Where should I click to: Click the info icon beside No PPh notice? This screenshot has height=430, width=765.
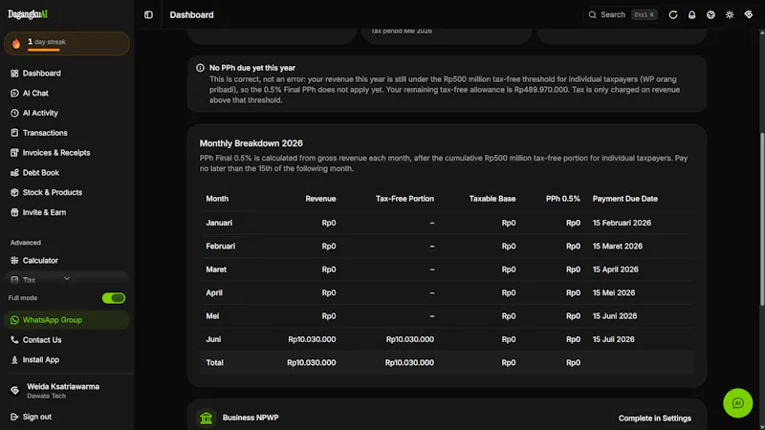pos(200,68)
